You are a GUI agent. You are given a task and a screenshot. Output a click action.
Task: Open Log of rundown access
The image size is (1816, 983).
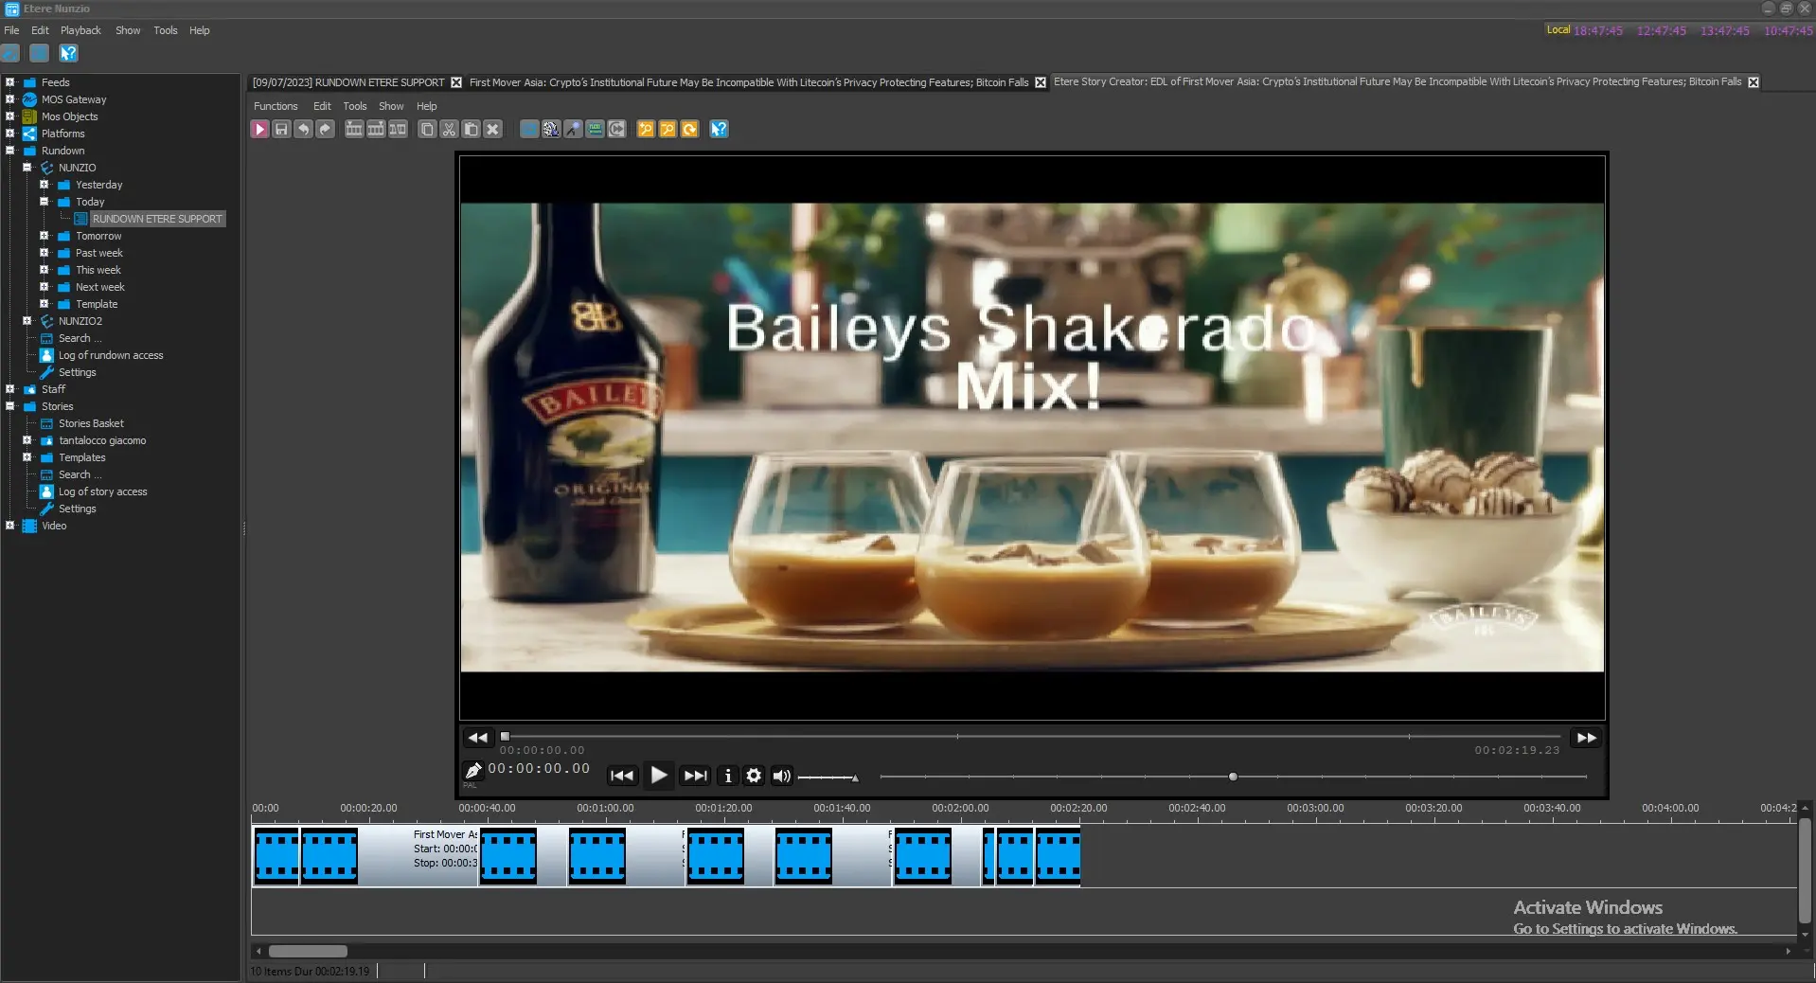[110, 355]
